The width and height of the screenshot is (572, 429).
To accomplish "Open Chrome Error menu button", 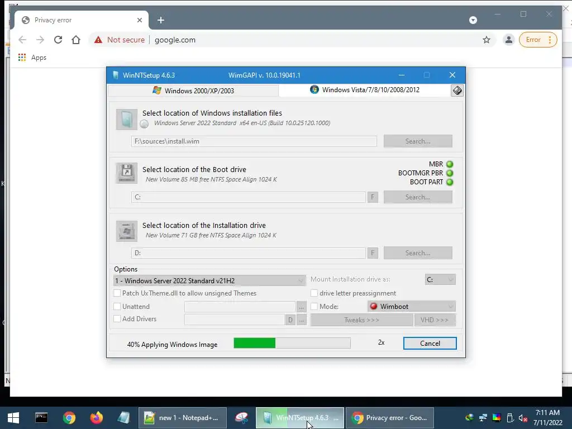I will click(538, 40).
